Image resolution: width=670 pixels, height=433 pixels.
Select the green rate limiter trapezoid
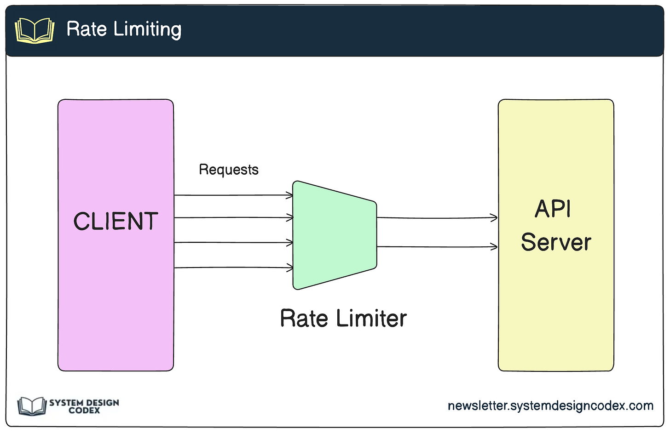click(x=335, y=235)
